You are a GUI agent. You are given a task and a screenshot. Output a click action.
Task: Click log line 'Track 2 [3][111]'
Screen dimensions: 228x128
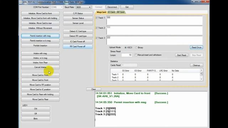point(105,111)
